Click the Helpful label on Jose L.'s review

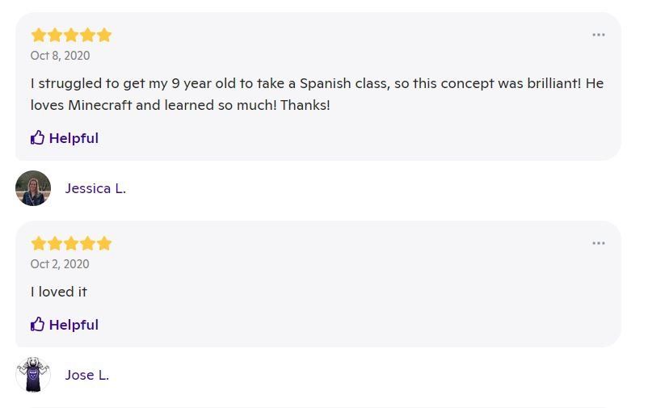[x=74, y=325]
